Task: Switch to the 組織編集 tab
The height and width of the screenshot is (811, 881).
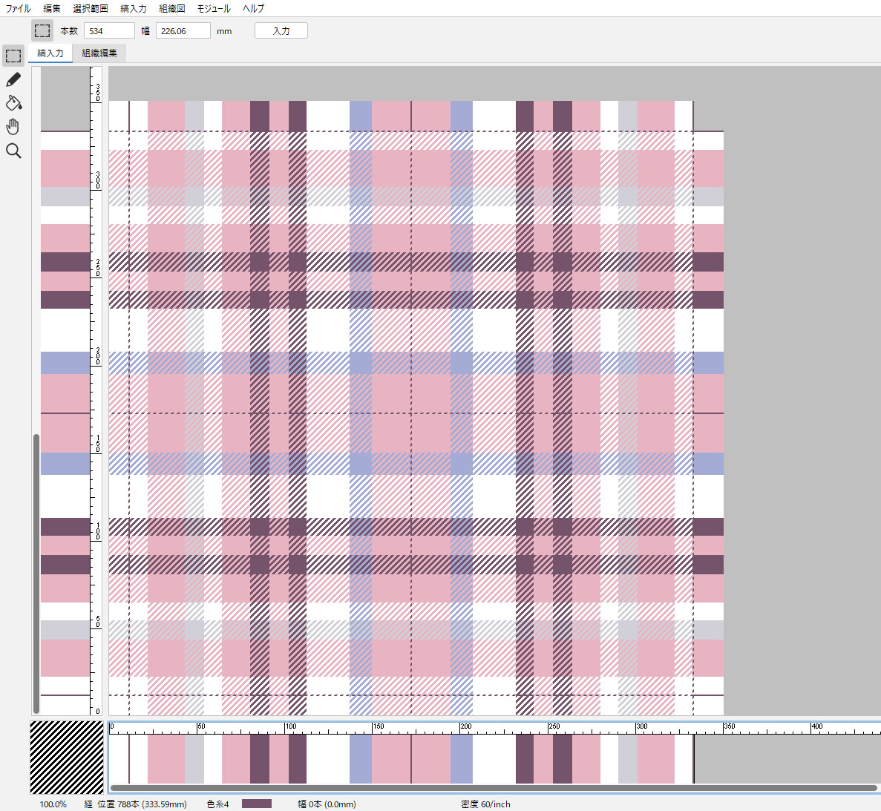Action: (99, 53)
